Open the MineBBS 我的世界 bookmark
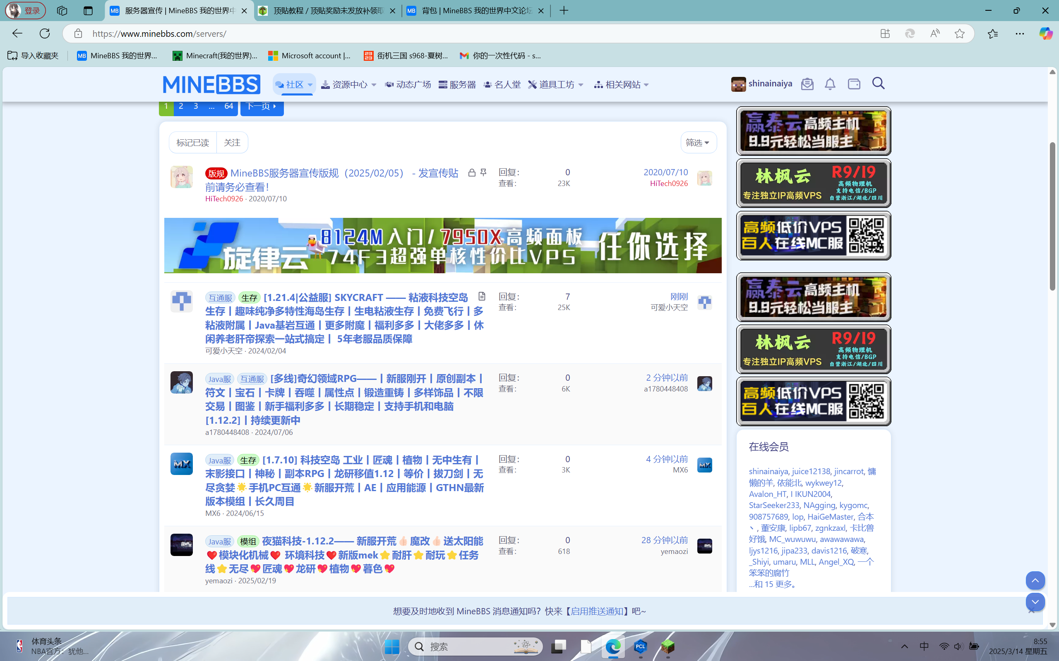 pos(117,55)
